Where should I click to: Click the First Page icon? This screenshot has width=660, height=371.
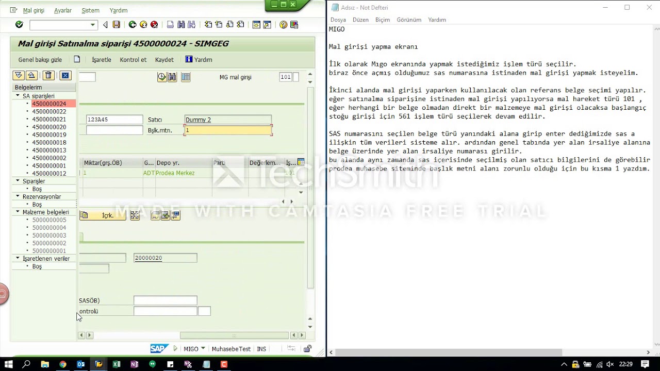click(x=208, y=25)
